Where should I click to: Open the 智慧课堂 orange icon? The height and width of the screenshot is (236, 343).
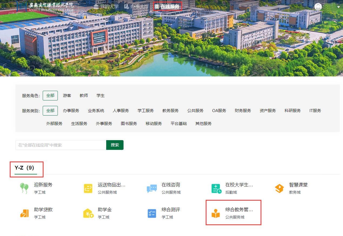(x=279, y=188)
